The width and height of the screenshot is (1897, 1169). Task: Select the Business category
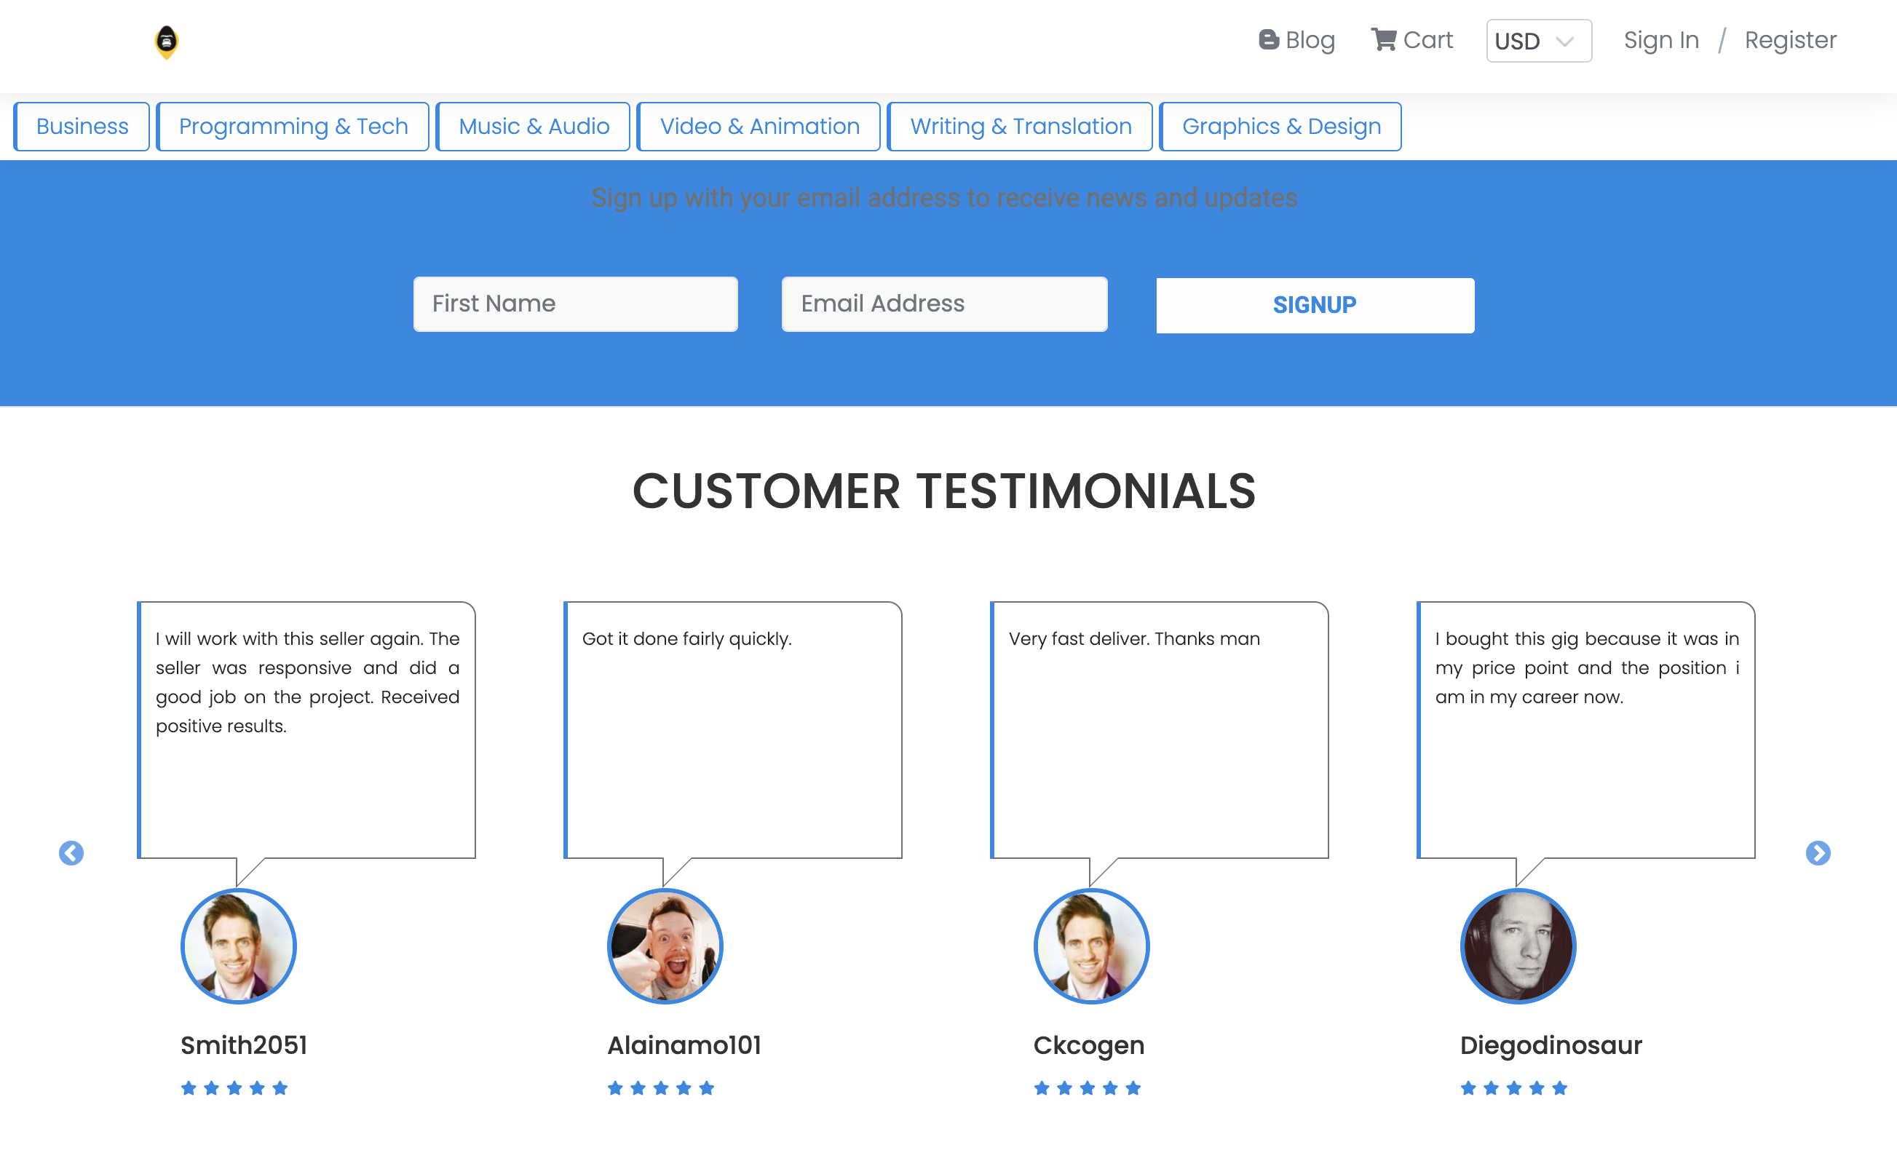click(x=82, y=126)
